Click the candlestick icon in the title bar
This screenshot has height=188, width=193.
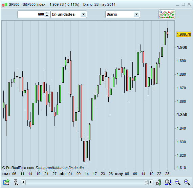pos(4,4)
